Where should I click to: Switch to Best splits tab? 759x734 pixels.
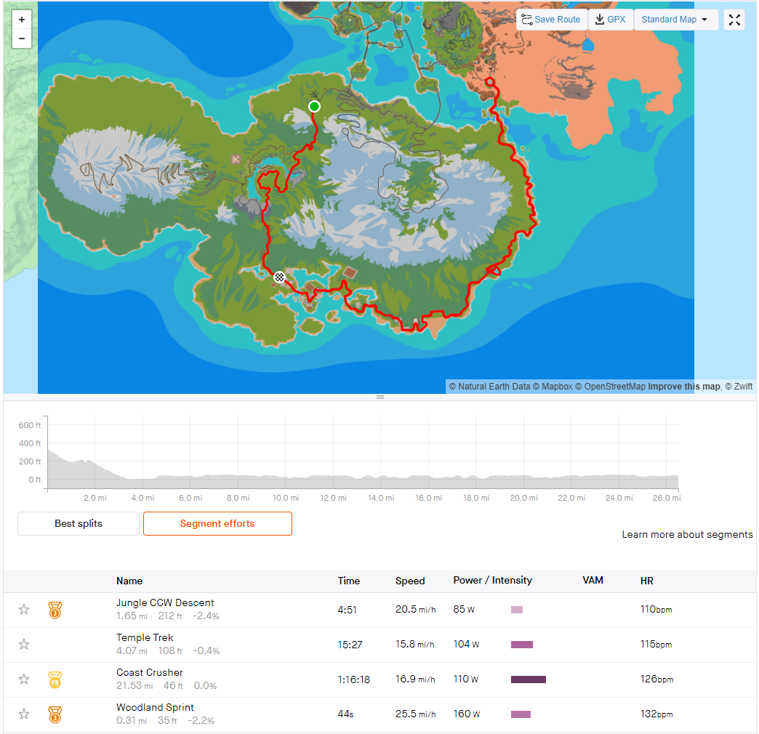(79, 523)
